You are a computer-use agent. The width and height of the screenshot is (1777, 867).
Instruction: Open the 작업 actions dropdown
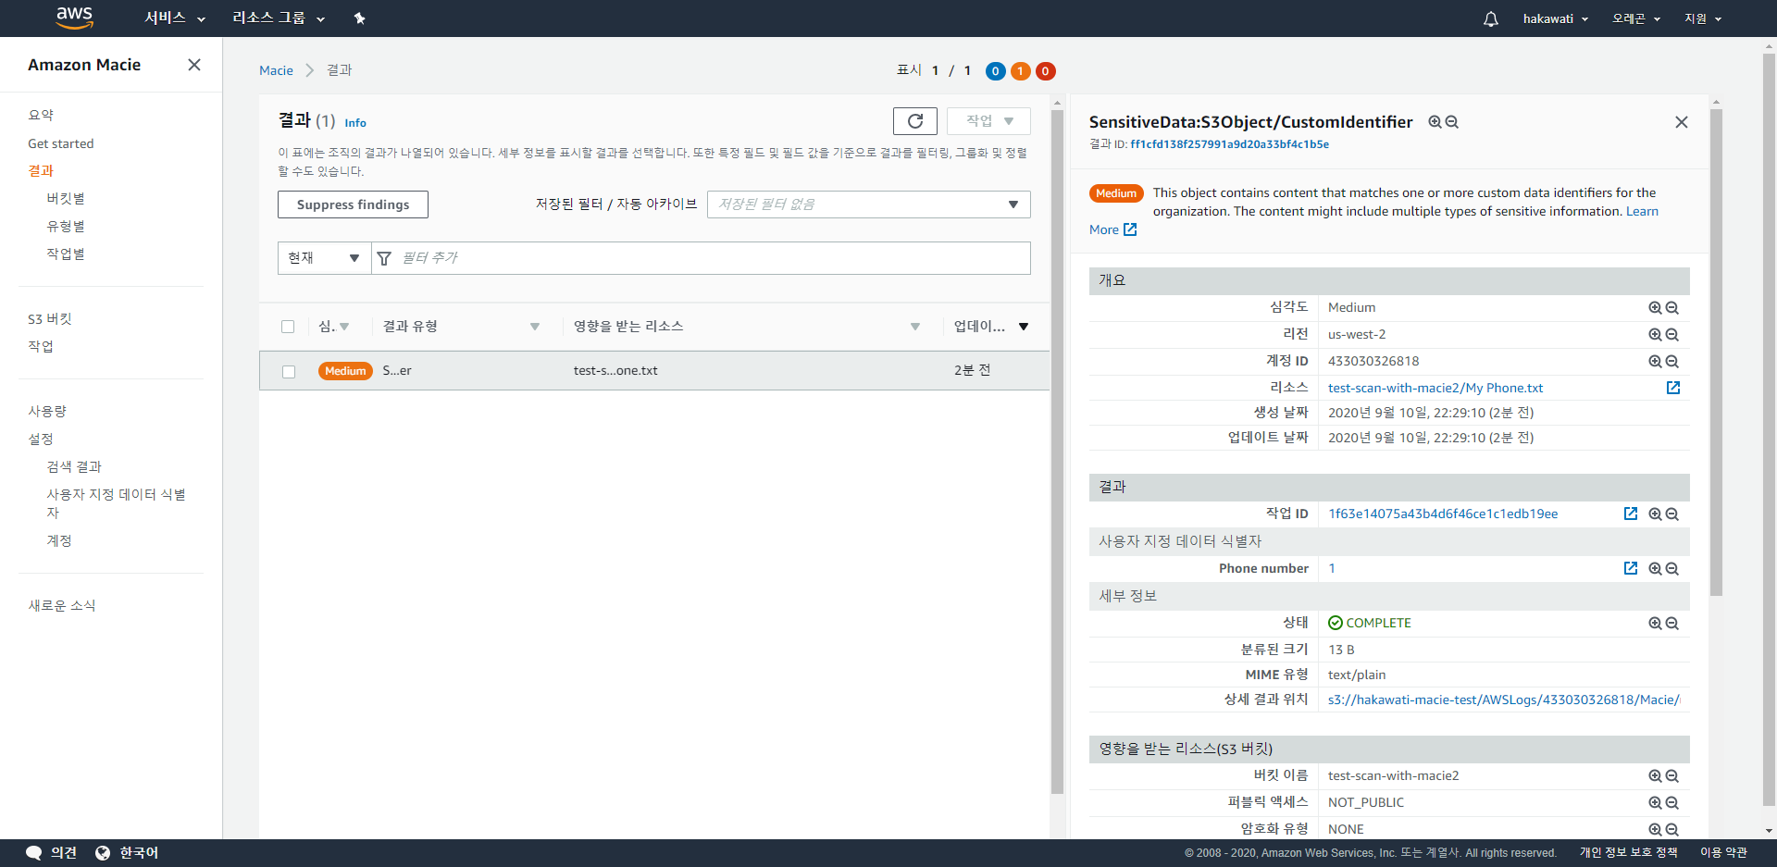click(988, 121)
